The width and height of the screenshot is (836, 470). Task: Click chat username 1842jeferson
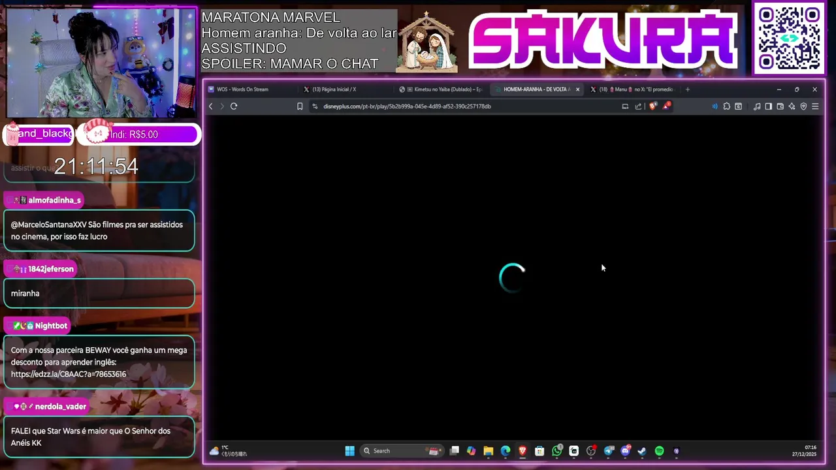[x=51, y=269]
